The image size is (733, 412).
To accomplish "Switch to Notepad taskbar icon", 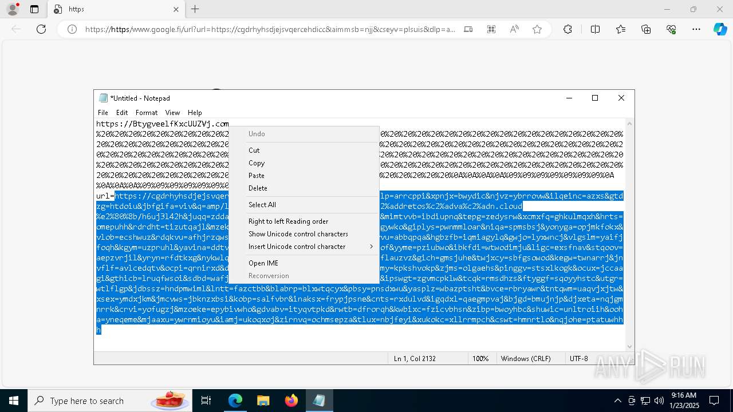I will [319, 401].
